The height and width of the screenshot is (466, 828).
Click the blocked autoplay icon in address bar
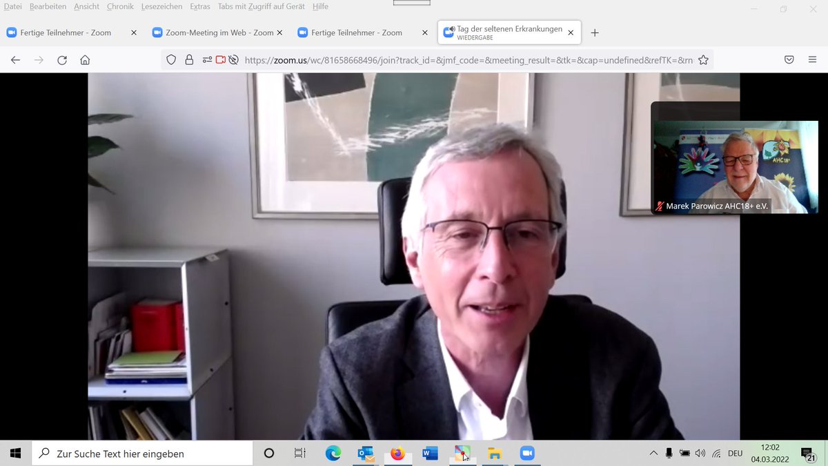pos(233,60)
